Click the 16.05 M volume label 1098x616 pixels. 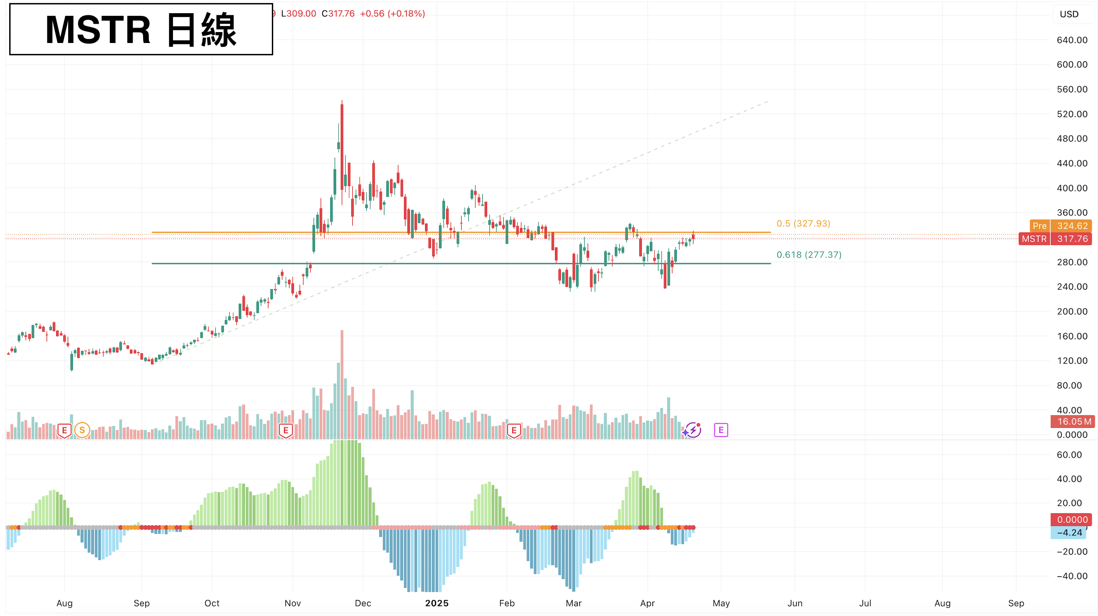[x=1072, y=422]
